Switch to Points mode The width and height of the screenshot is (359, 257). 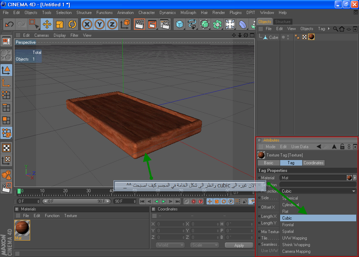click(6, 95)
